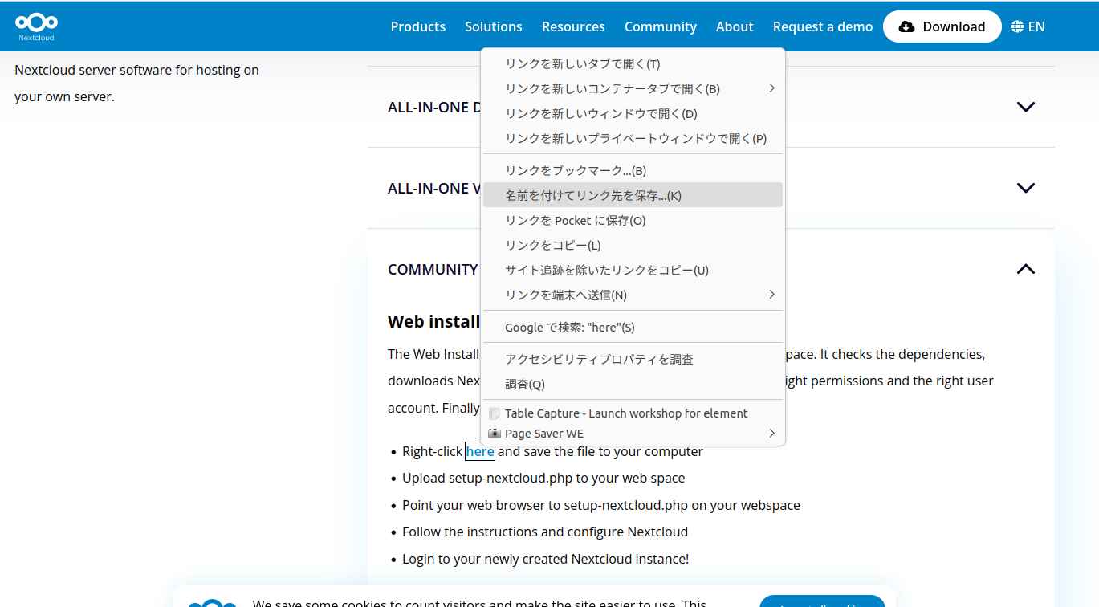1099x607 pixels.
Task: Switch language via EN selector
Action: pos(1028,26)
